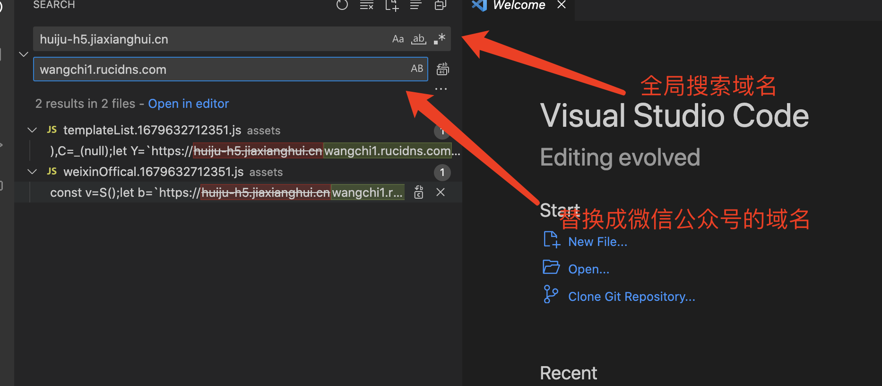Toggle Use Regular Expression option
The width and height of the screenshot is (882, 386).
click(x=440, y=39)
